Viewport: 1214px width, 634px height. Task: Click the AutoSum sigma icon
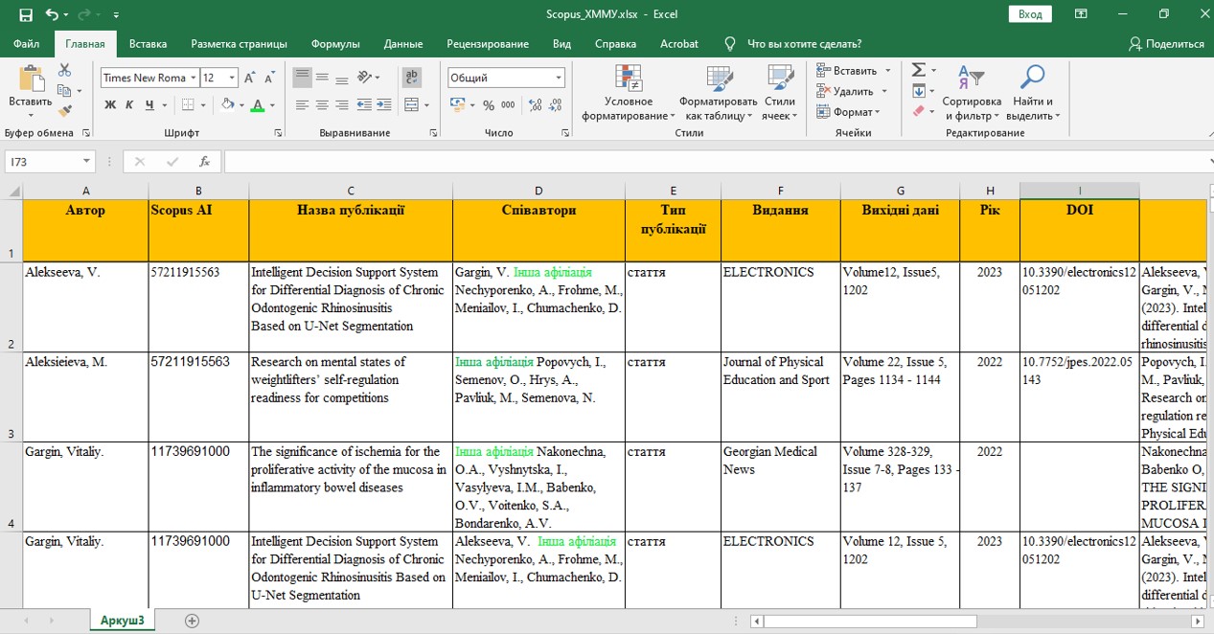918,71
